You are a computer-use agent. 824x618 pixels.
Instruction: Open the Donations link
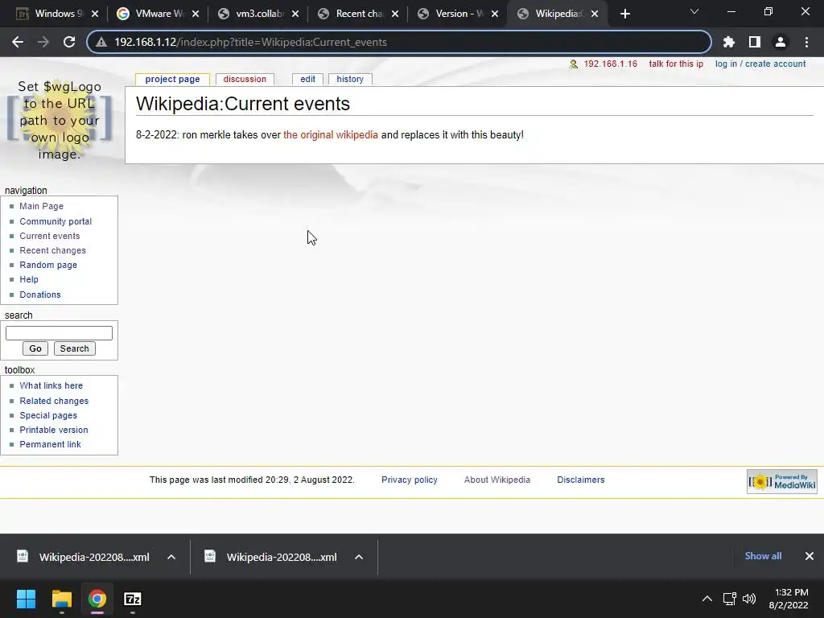pyautogui.click(x=40, y=295)
